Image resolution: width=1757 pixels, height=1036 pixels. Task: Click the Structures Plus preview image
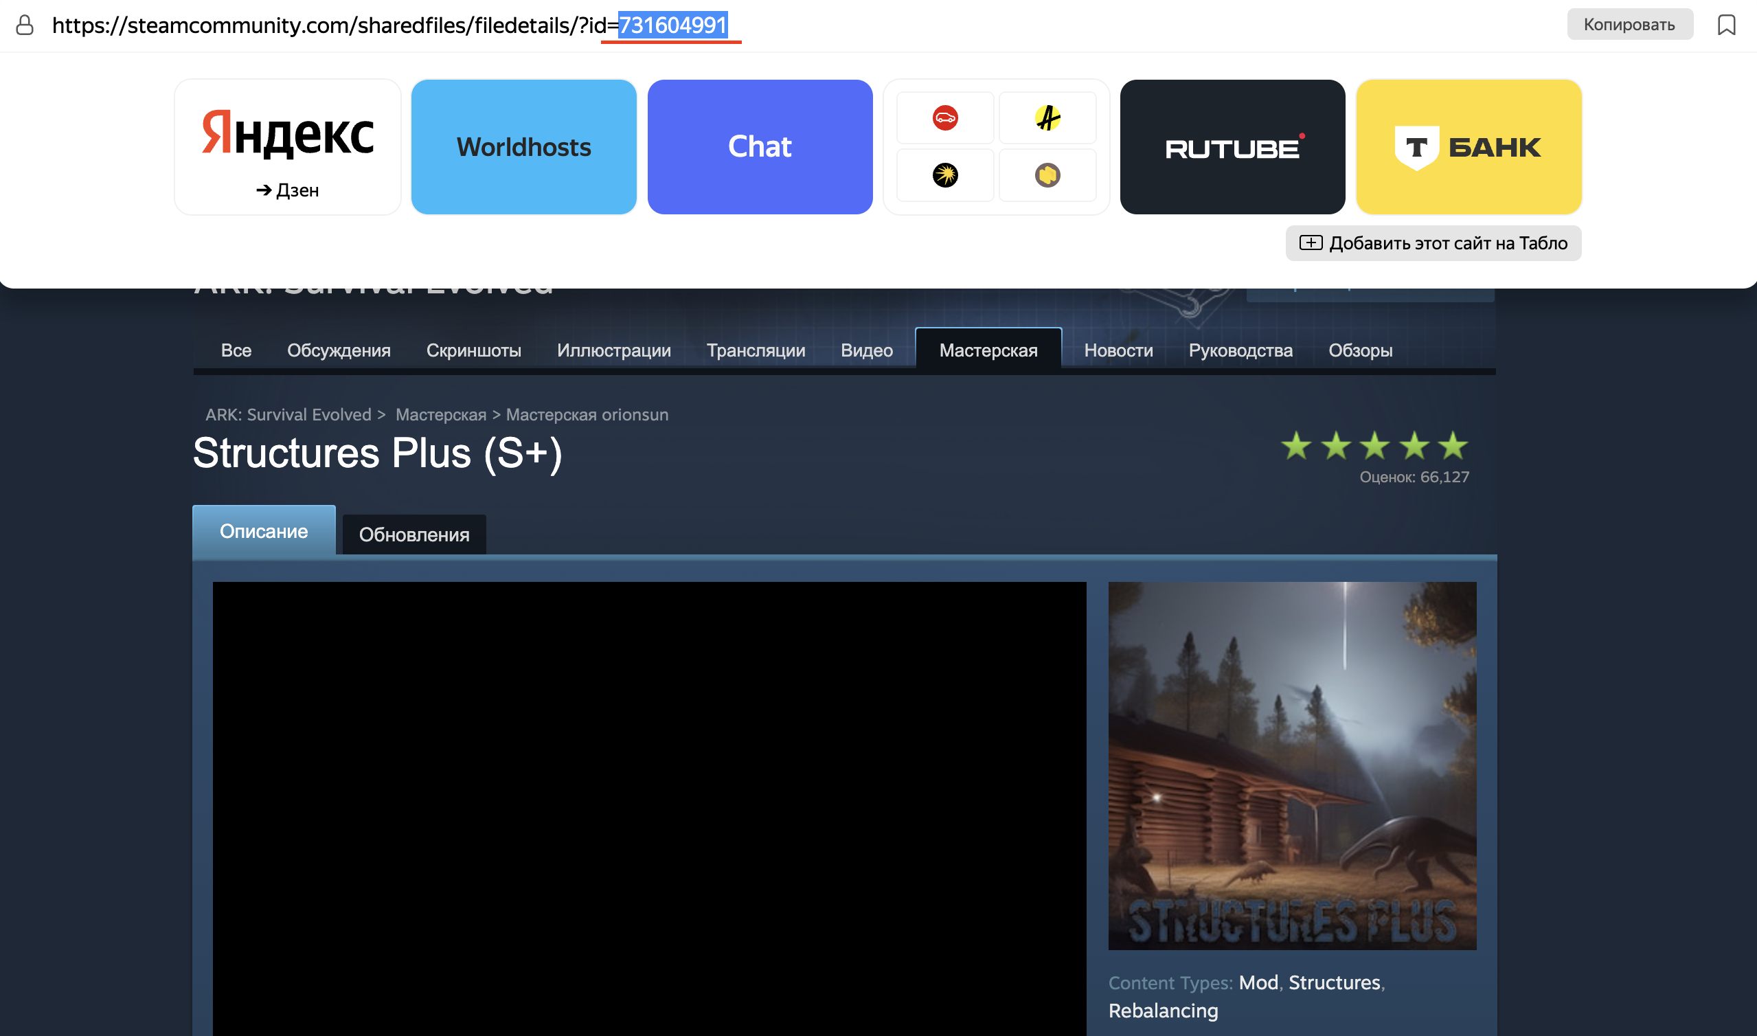[x=1291, y=765]
